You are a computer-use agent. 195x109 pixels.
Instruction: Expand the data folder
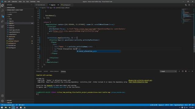[10, 19]
